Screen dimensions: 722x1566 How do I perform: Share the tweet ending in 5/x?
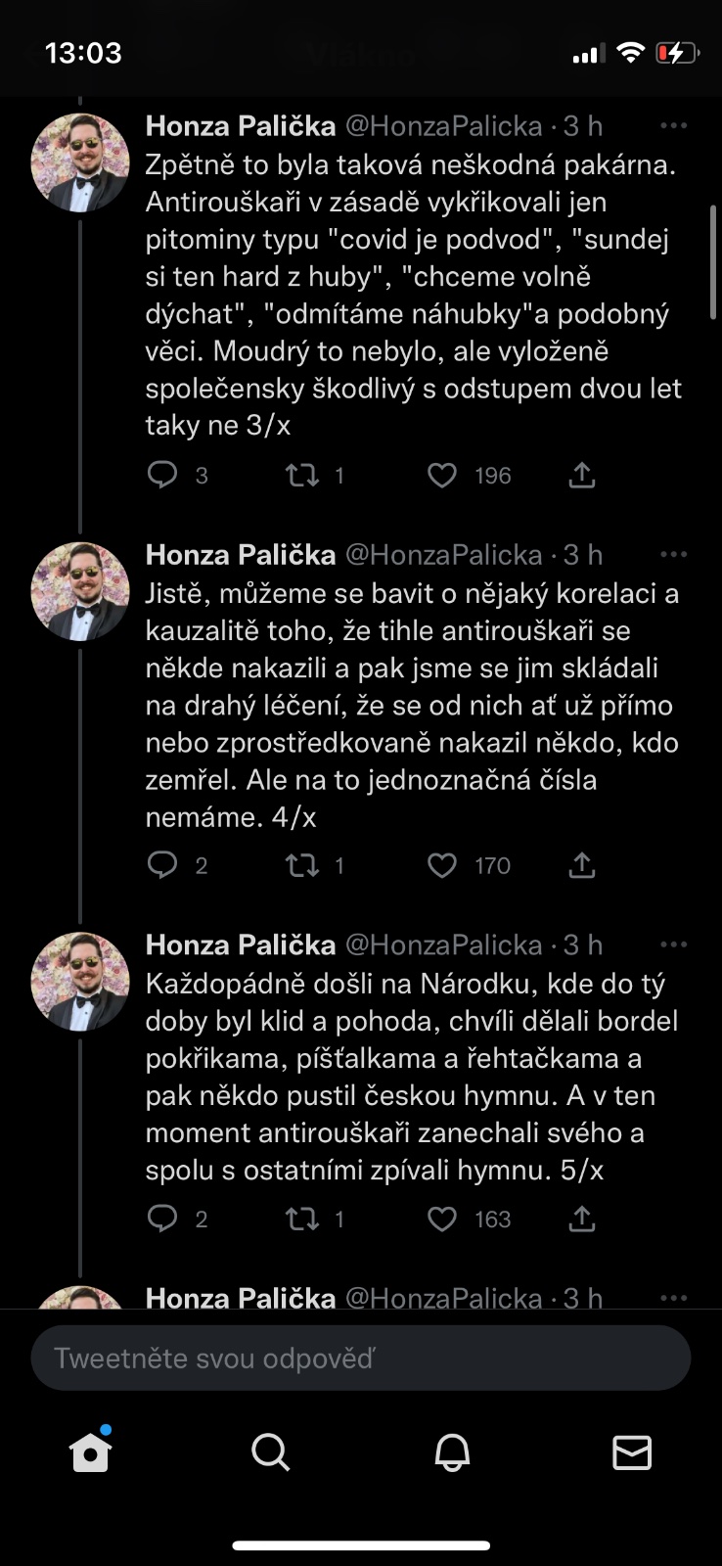point(582,1219)
